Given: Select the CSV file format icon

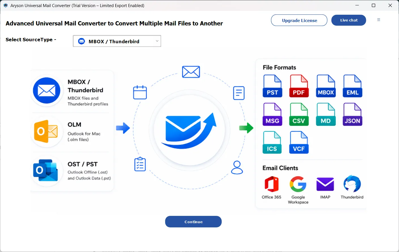Looking at the screenshot, I should point(299,114).
